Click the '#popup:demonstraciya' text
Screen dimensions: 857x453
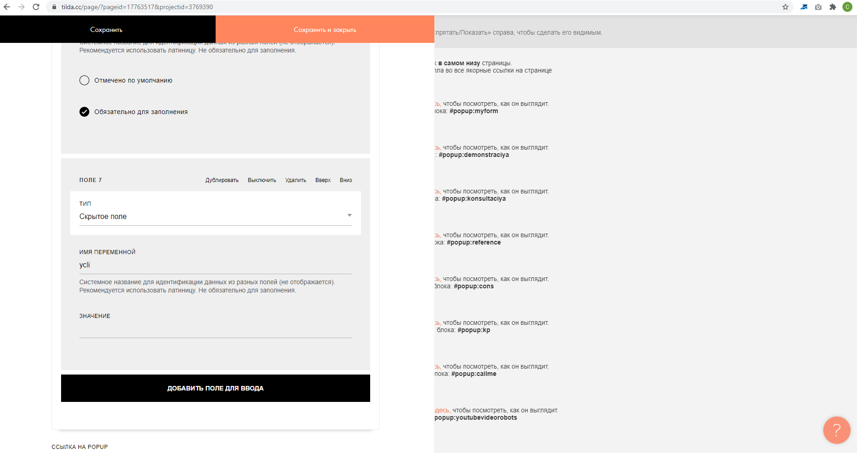coord(474,155)
